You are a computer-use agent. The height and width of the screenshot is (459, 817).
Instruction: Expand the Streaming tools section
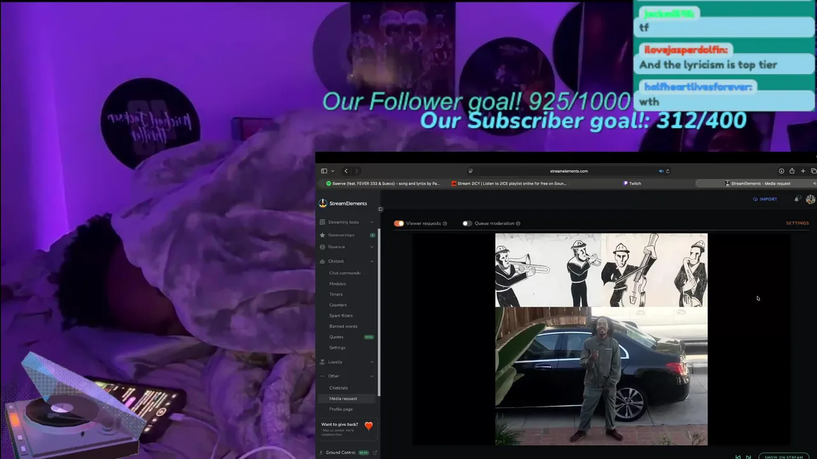[x=348, y=222]
